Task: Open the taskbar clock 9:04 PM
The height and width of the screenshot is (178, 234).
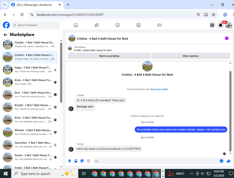Action: tap(219, 173)
